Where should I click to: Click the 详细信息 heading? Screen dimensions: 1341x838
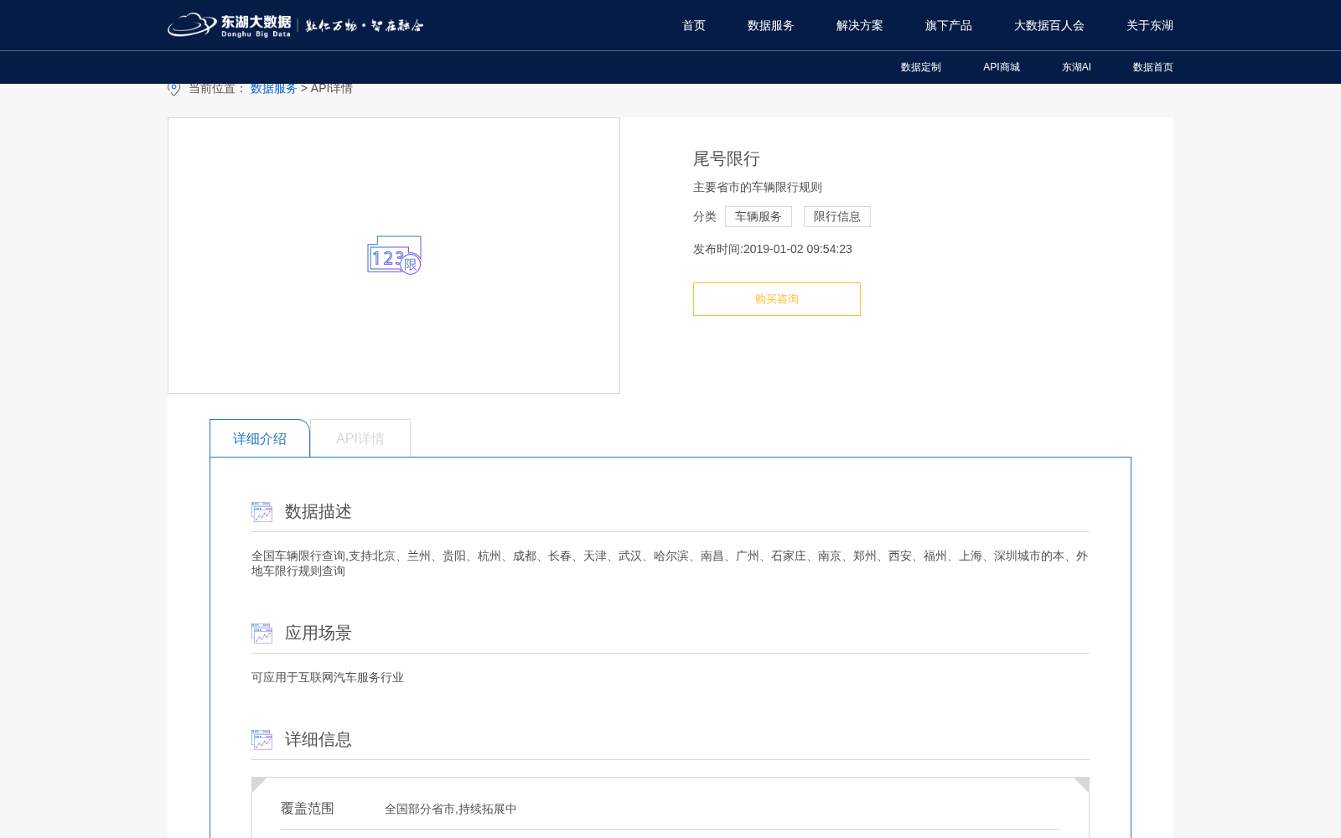coord(318,739)
